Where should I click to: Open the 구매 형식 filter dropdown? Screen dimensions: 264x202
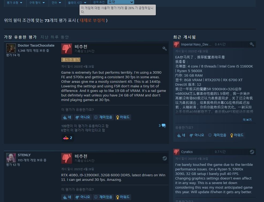(37, 3)
